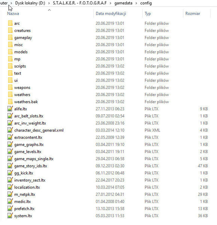Image resolution: width=217 pixels, height=225 pixels.
Task: Click the 13 KB size of prefetch.ltx
Action: 203,208
